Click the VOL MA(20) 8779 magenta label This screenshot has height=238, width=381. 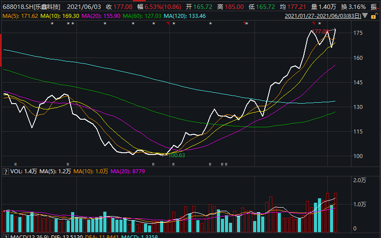click(127, 171)
